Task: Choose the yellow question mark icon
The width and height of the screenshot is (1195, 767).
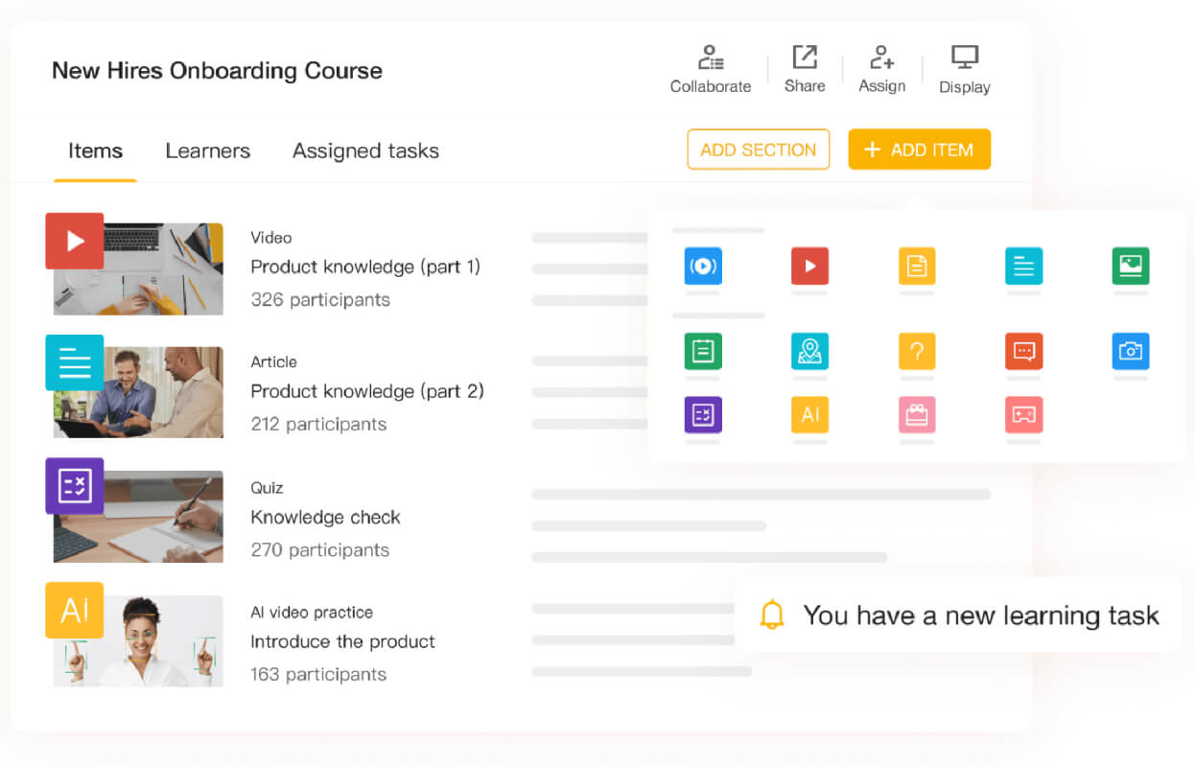Action: [x=917, y=351]
